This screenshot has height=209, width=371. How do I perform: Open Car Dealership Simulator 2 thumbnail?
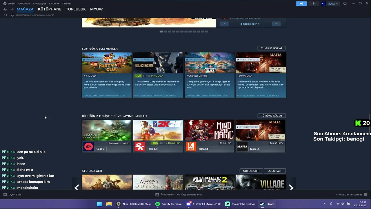210,182
